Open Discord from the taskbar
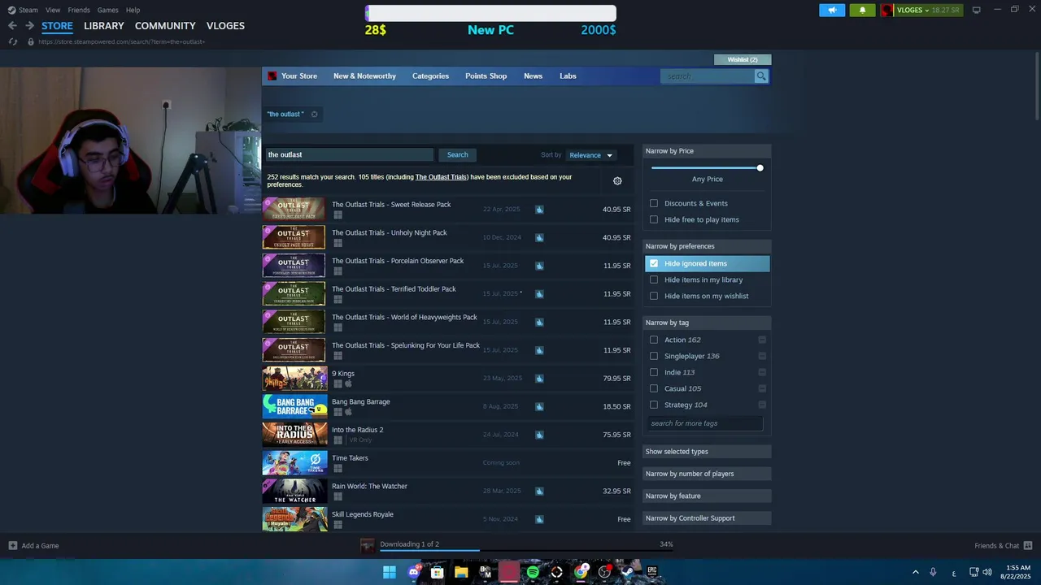The height and width of the screenshot is (585, 1041). pyautogui.click(x=413, y=572)
